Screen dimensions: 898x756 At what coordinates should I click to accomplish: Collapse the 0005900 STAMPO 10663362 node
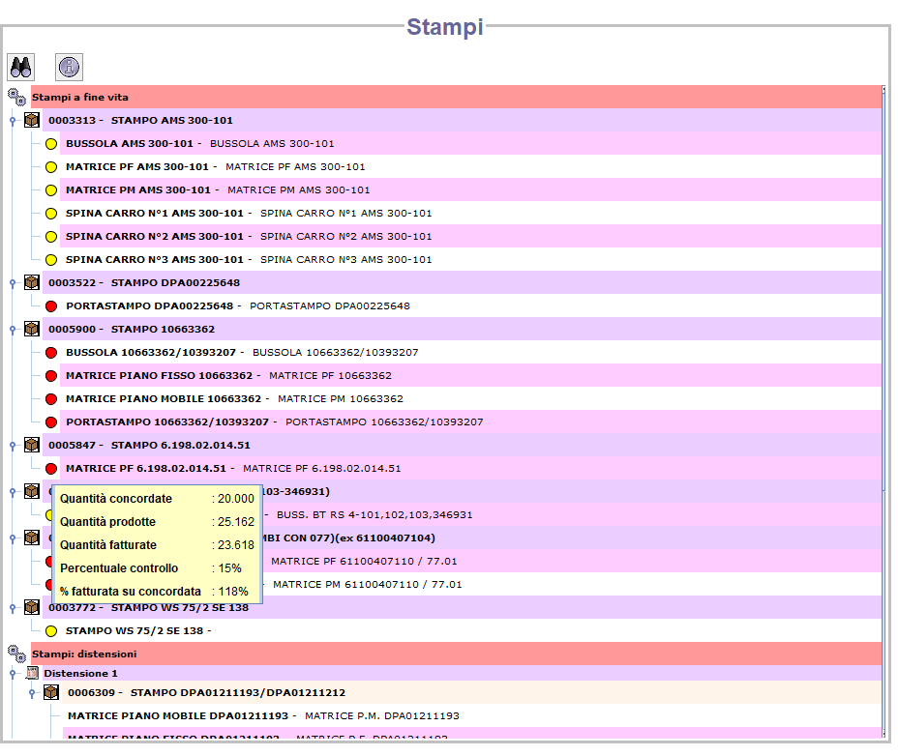(13, 330)
